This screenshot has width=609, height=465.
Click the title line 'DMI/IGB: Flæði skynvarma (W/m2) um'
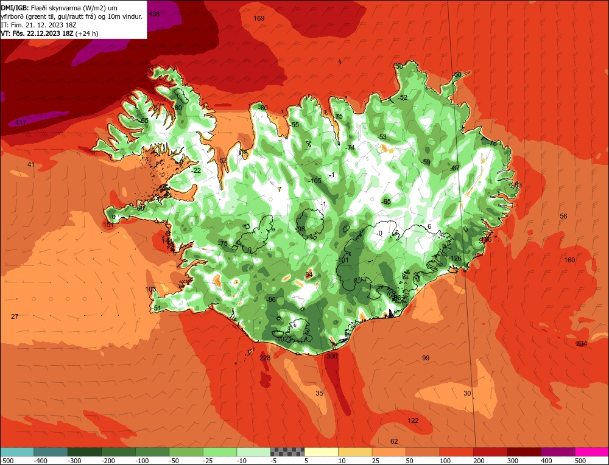[59, 8]
